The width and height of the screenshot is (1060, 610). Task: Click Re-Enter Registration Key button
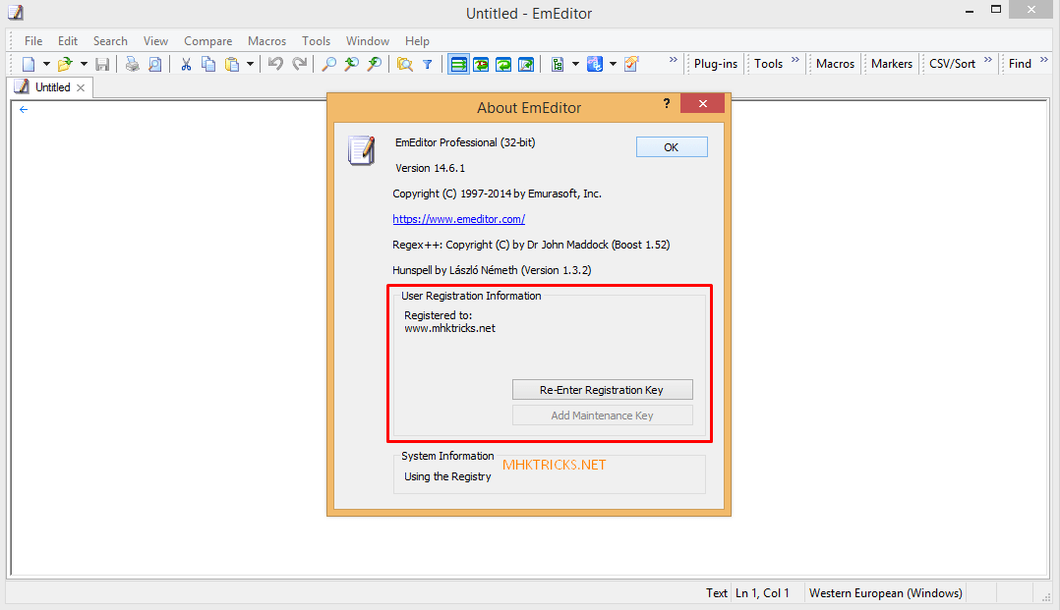point(602,390)
